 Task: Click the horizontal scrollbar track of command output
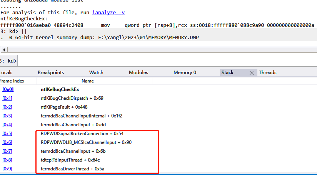click(162, 50)
